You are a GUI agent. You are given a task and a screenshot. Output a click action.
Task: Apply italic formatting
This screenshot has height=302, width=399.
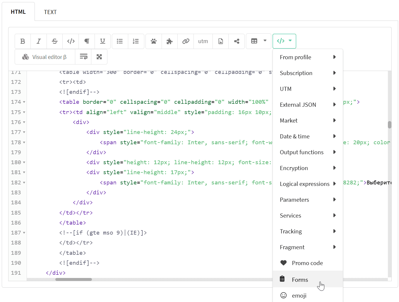(39, 41)
